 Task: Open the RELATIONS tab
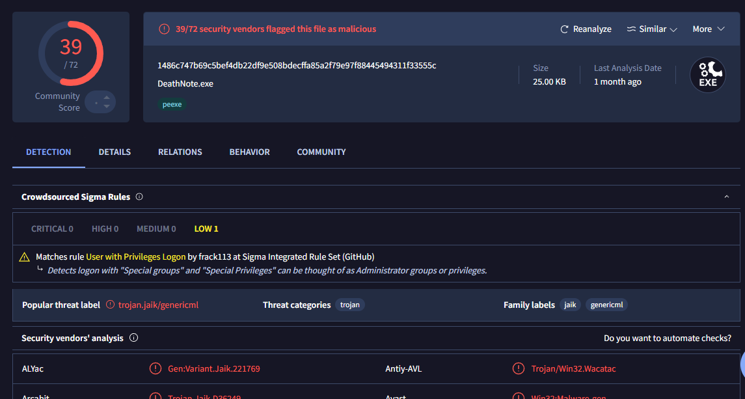[x=180, y=152]
